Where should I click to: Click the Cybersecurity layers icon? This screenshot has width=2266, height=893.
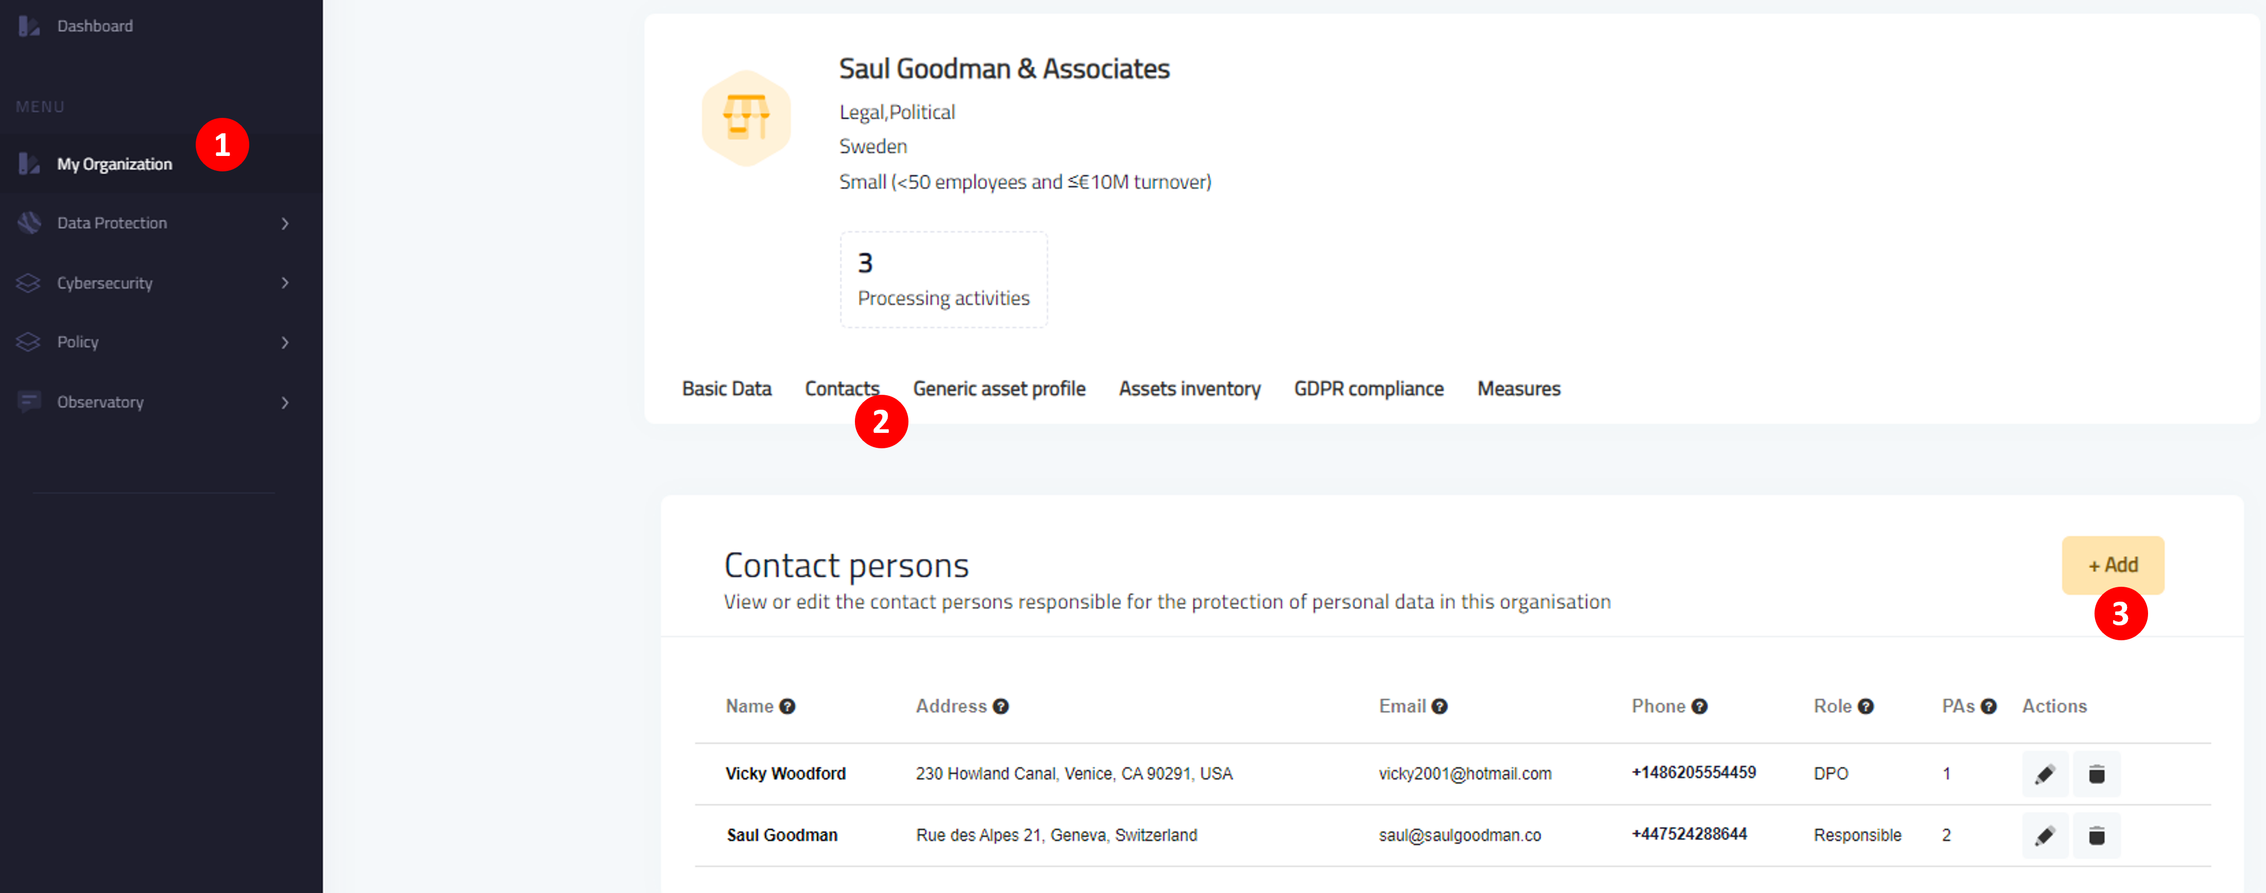pyautogui.click(x=29, y=283)
